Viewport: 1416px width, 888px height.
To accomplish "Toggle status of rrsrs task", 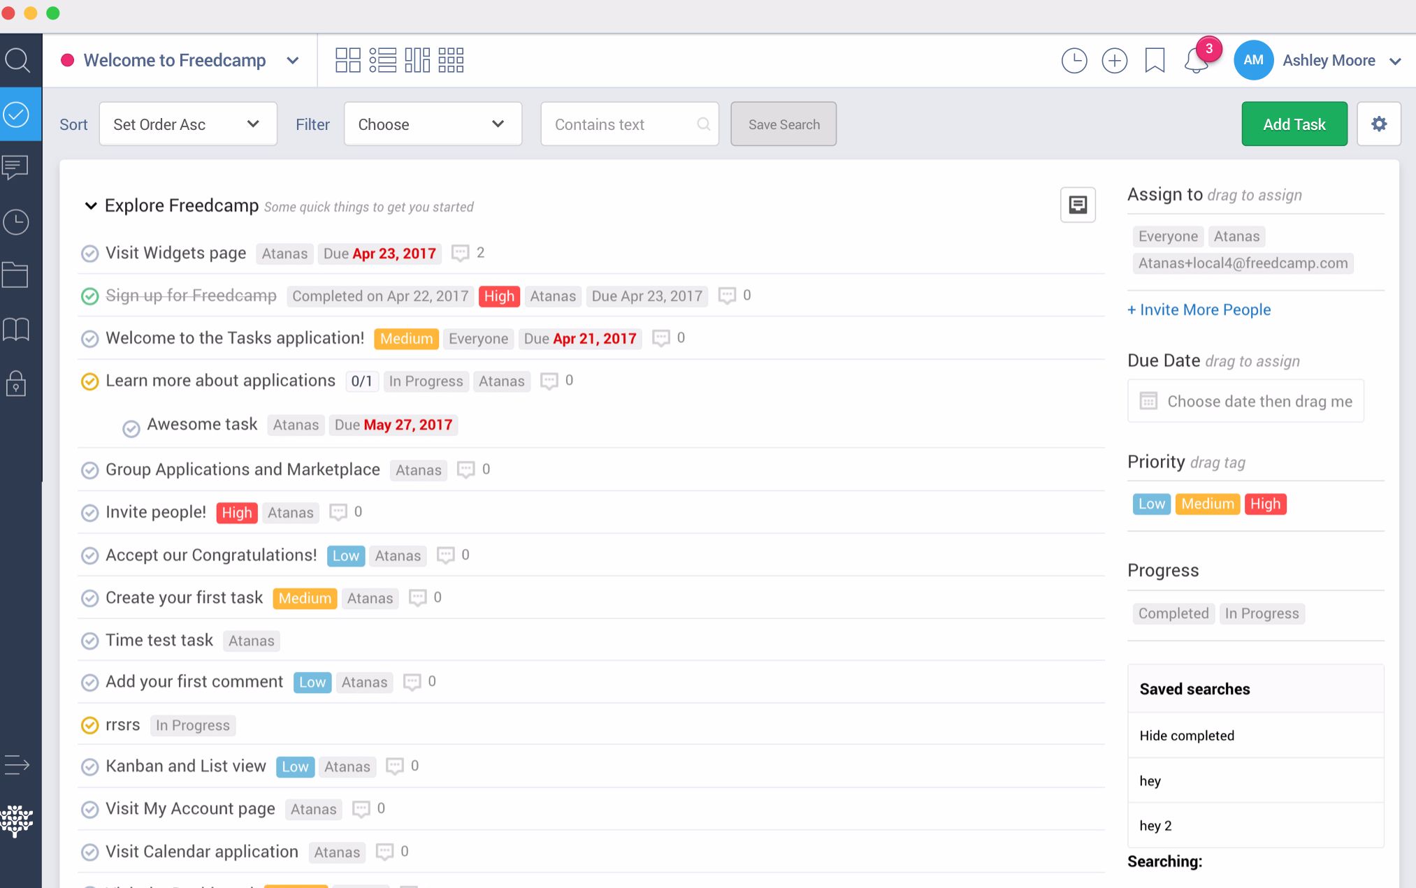I will click(89, 725).
